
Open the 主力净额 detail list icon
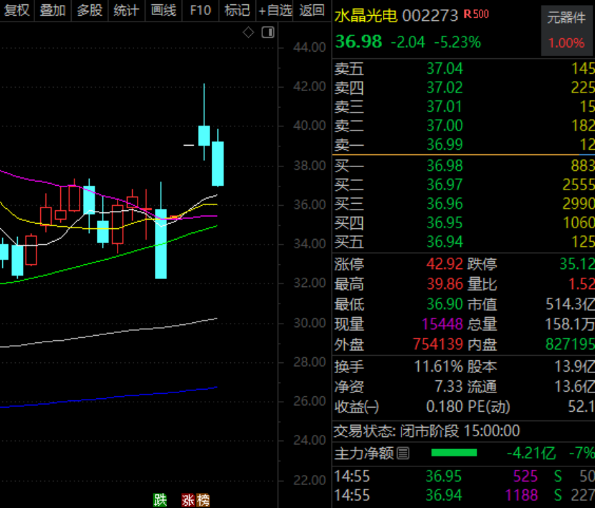403,453
